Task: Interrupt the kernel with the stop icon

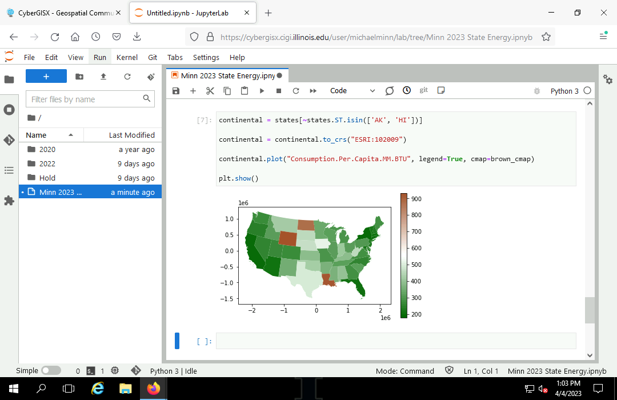Action: 279,91
